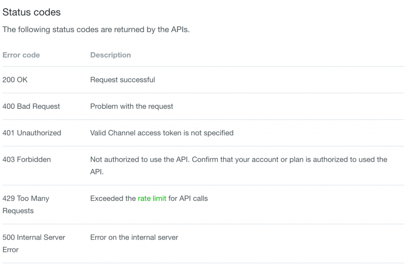
Task: Click the "Description" column header
Action: pyautogui.click(x=110, y=55)
